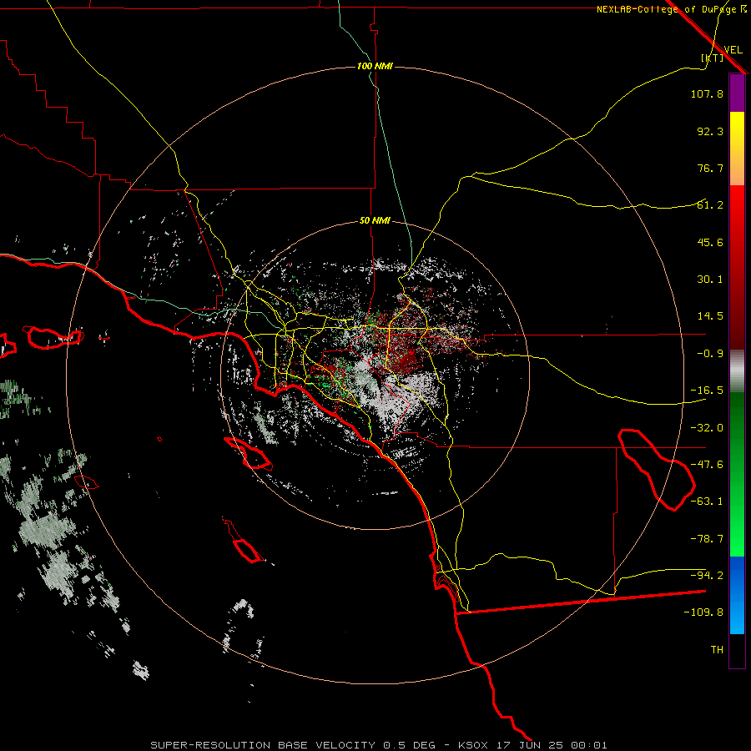This screenshot has width=751, height=751.
Task: Click the VEL legend title
Action: 733,50
